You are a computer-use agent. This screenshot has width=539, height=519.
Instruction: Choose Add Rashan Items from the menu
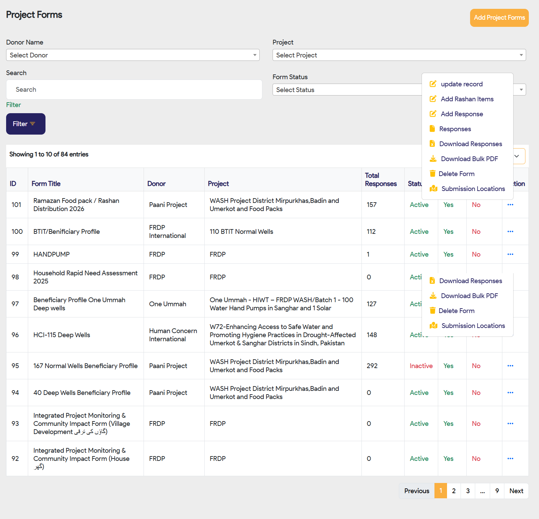pyautogui.click(x=467, y=99)
